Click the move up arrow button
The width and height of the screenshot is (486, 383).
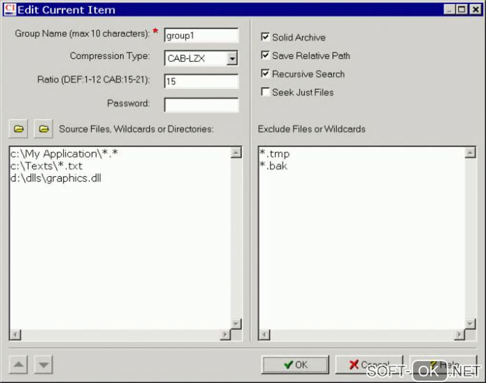tap(18, 365)
